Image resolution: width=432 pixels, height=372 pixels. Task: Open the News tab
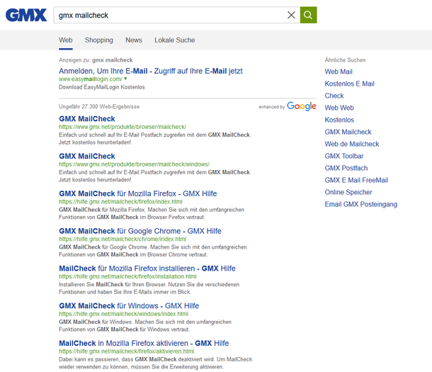click(x=134, y=40)
